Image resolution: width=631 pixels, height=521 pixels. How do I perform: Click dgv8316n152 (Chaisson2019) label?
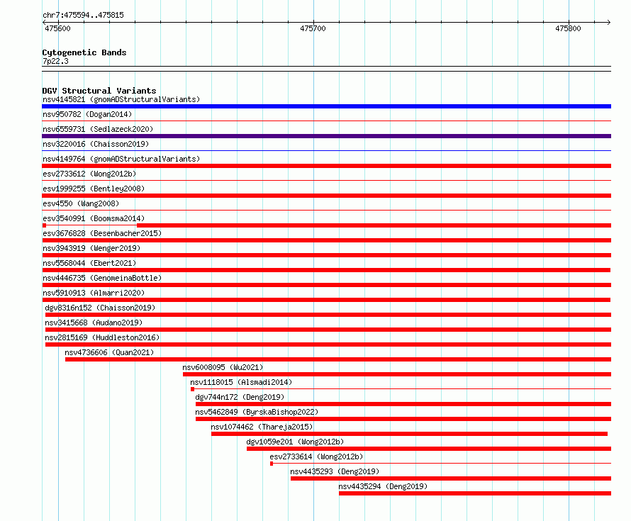click(x=100, y=308)
